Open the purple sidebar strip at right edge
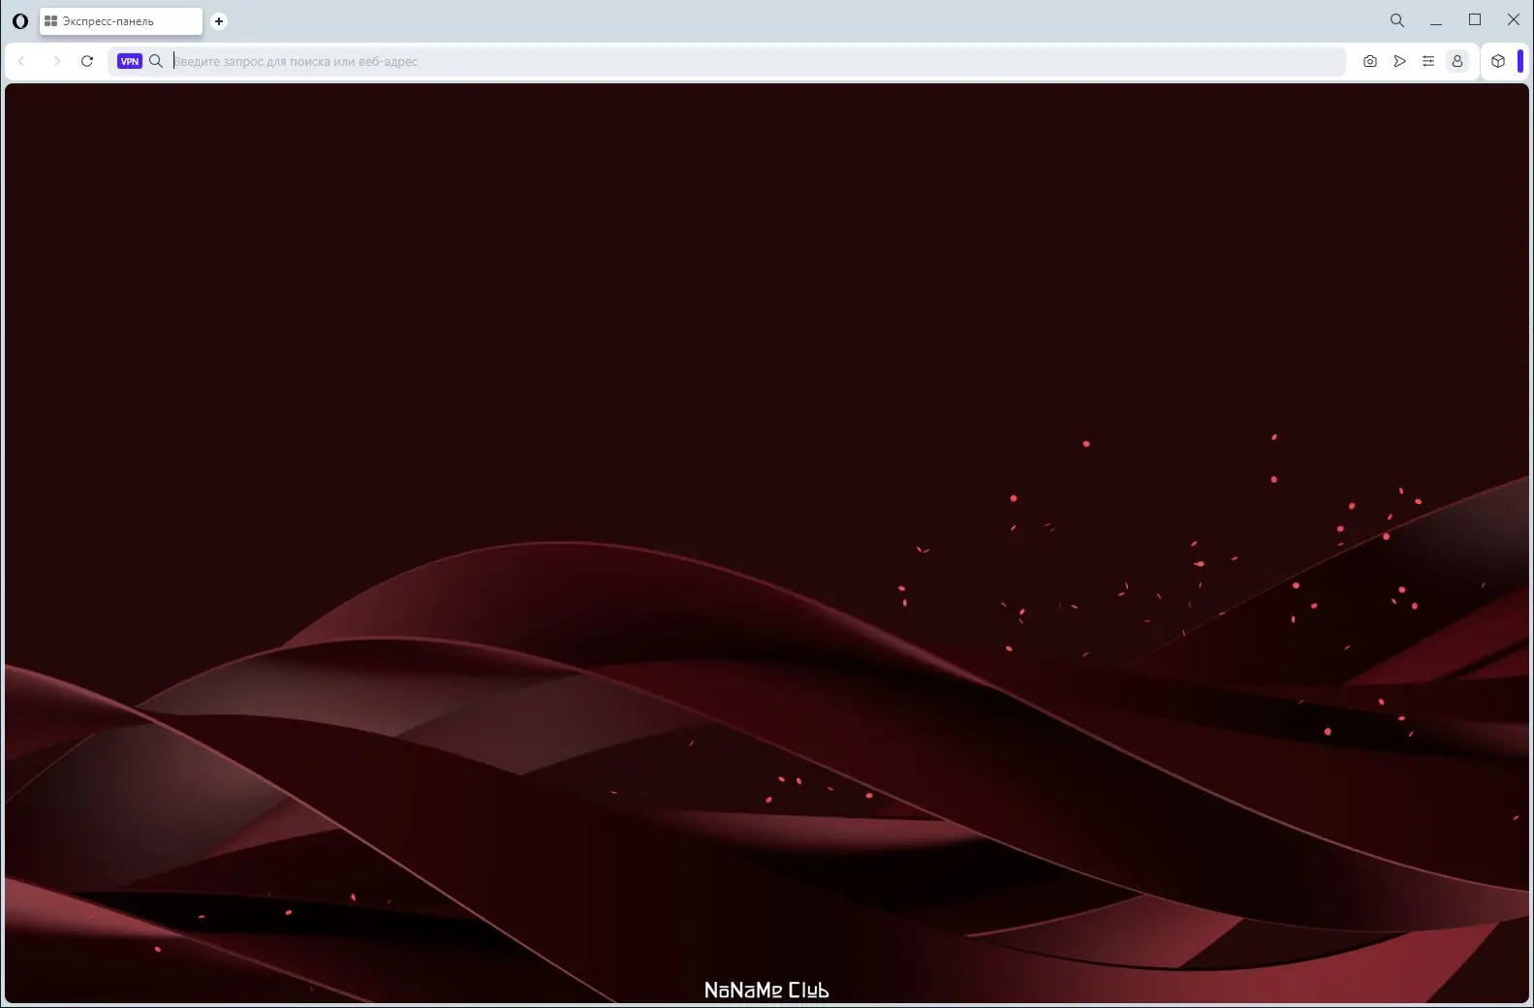 point(1519,61)
